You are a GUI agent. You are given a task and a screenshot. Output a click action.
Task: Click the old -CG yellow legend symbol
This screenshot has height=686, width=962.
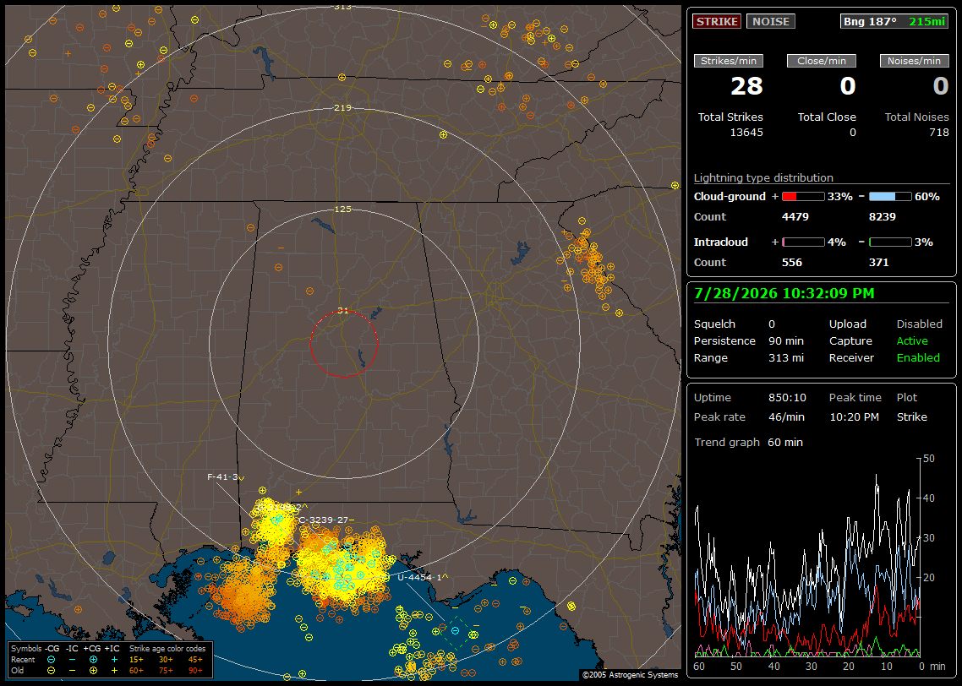point(51,671)
